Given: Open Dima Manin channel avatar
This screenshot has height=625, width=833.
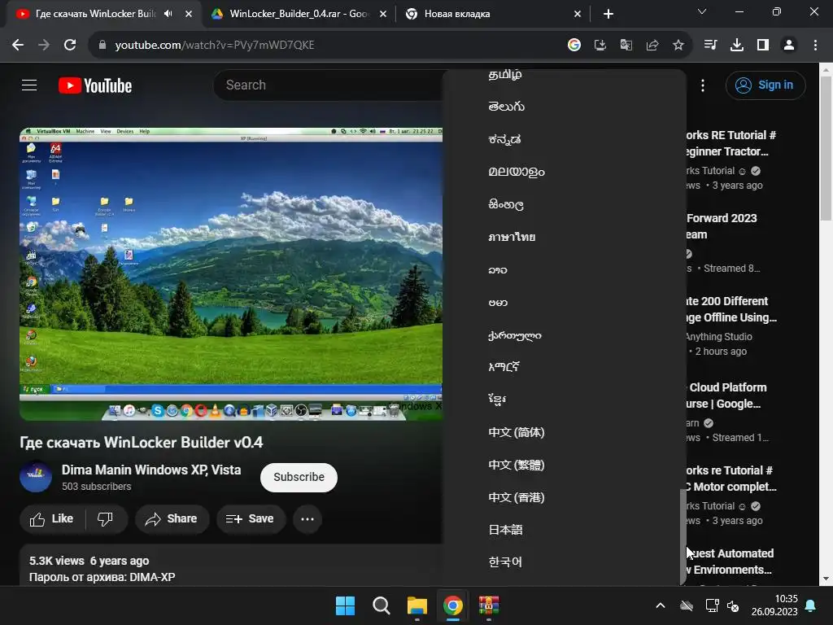Looking at the screenshot, I should (36, 477).
